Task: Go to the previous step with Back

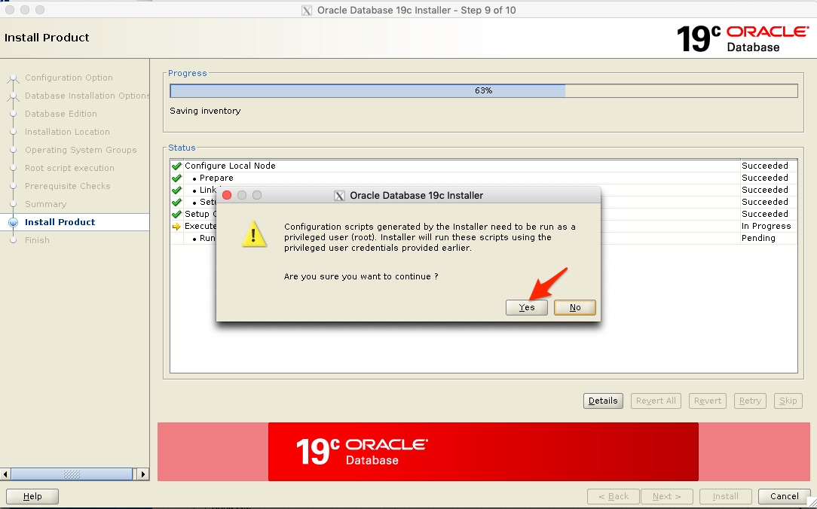Action: (614, 496)
